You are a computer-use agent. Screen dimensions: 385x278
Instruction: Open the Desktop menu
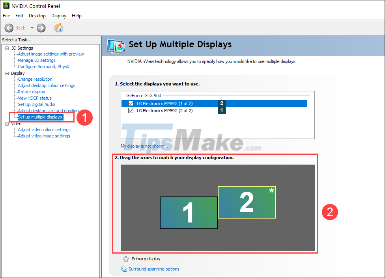pos(37,16)
